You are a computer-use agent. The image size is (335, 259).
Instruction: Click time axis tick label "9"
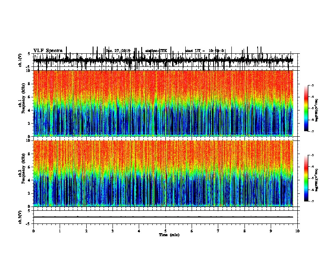tap(271, 231)
